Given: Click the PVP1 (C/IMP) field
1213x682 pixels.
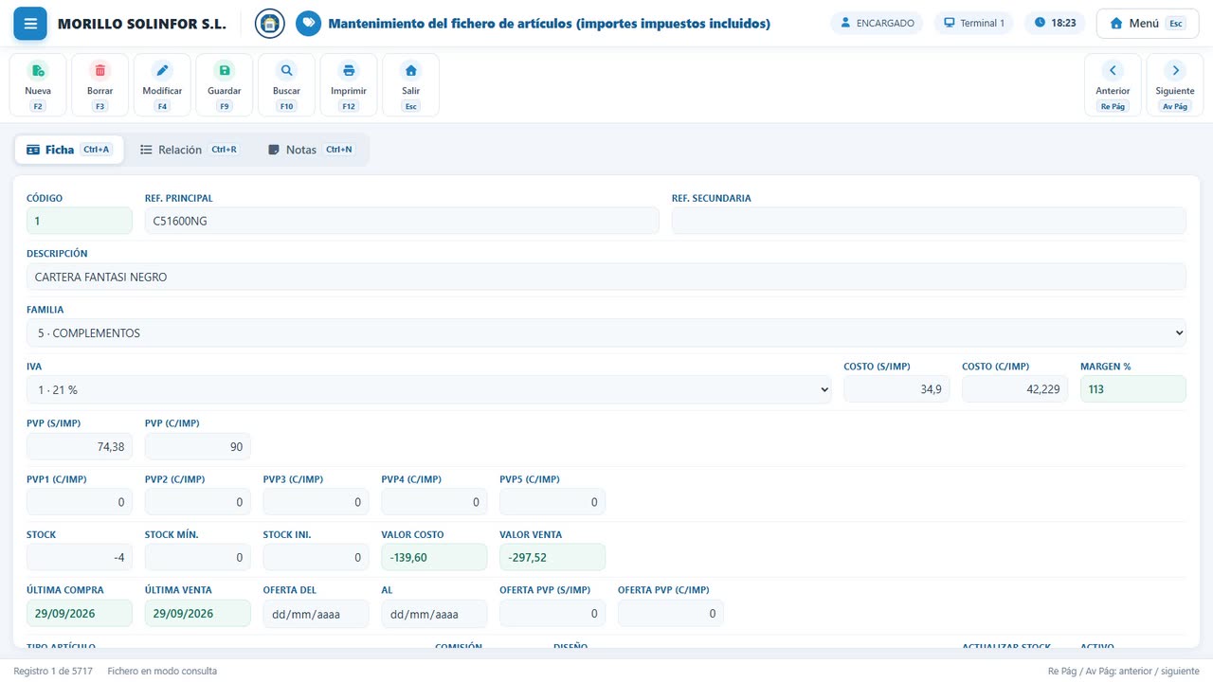Looking at the screenshot, I should [x=80, y=502].
